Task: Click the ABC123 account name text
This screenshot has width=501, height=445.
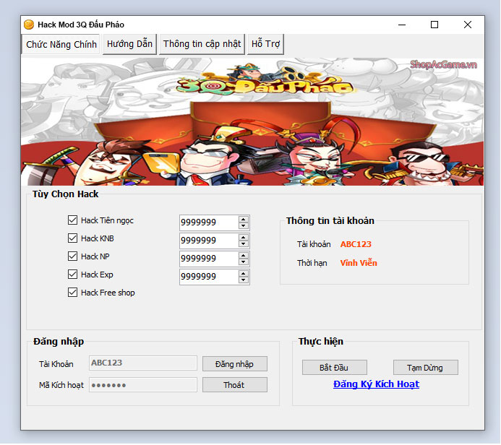Action: click(356, 244)
